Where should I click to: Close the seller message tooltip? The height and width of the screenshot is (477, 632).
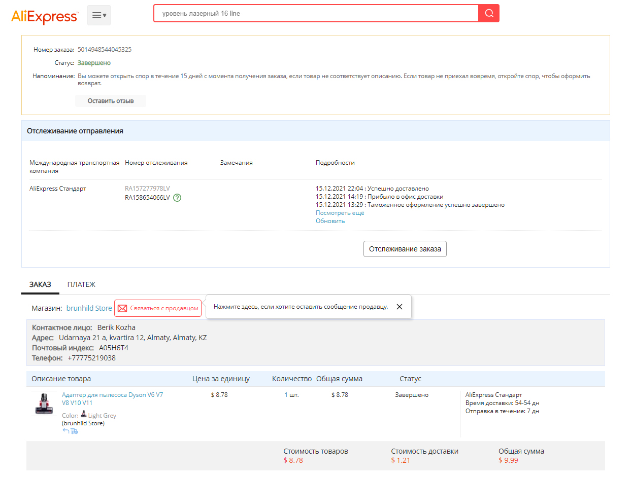(400, 307)
